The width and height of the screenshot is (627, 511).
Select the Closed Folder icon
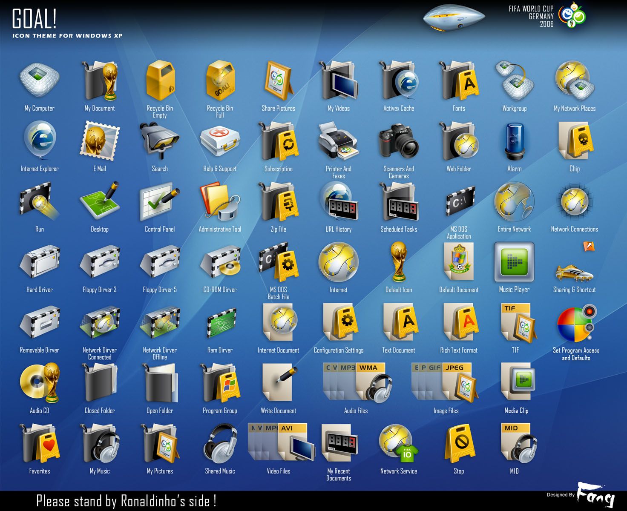100,382
